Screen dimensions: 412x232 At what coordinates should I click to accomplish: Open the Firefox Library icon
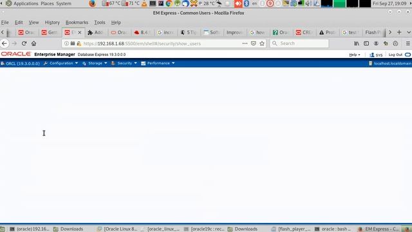click(357, 43)
